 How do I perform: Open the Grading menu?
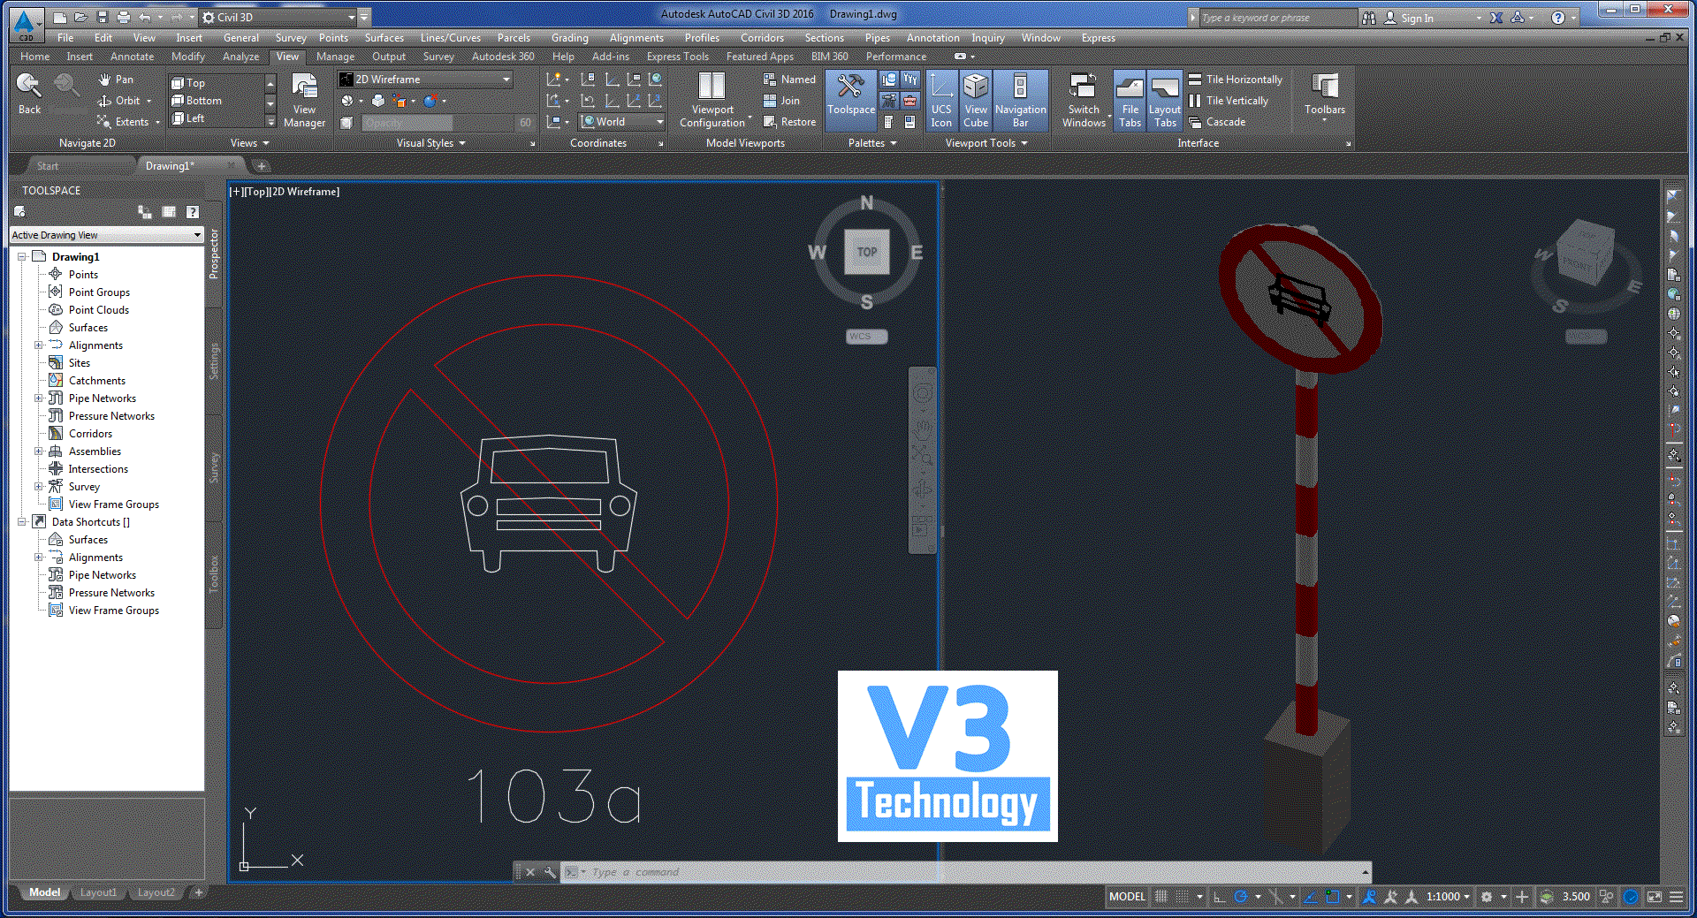click(569, 38)
